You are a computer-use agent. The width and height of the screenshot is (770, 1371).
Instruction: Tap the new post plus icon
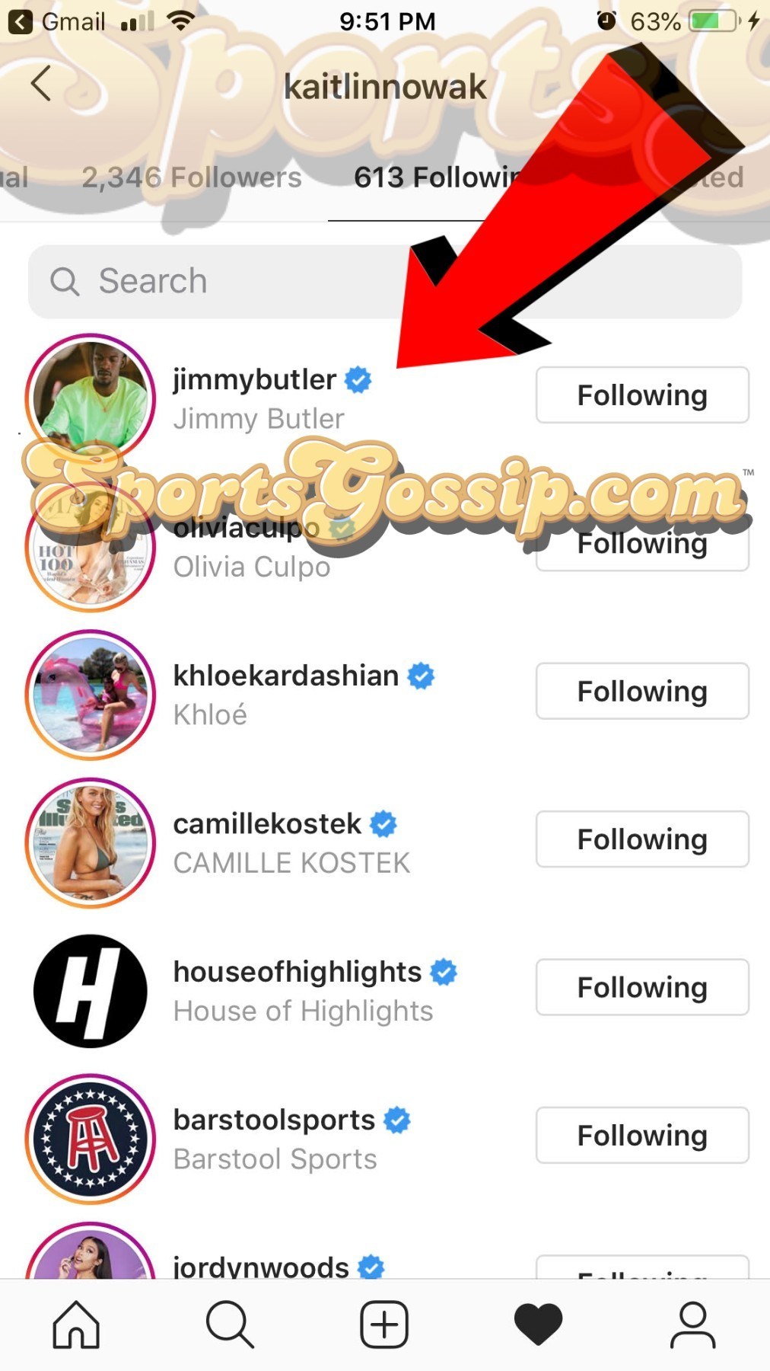[x=384, y=1325]
